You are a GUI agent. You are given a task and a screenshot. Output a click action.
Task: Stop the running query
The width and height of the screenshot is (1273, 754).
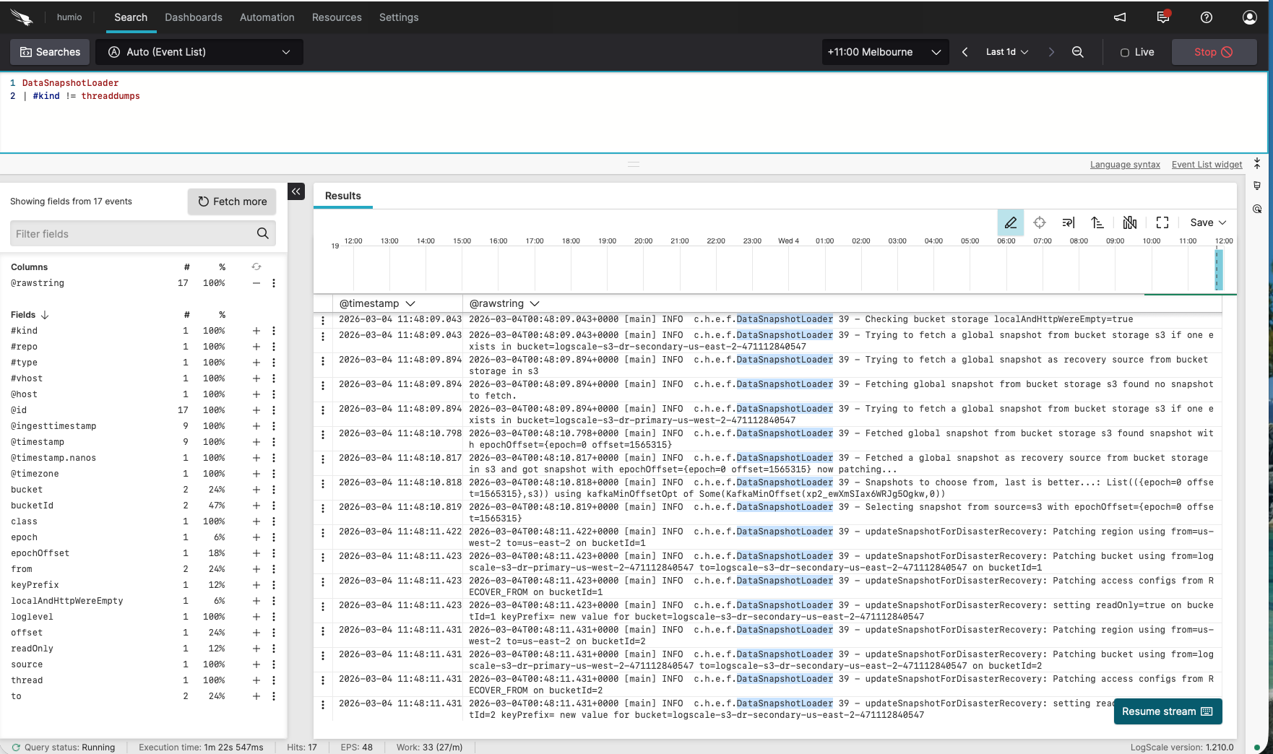coord(1214,52)
